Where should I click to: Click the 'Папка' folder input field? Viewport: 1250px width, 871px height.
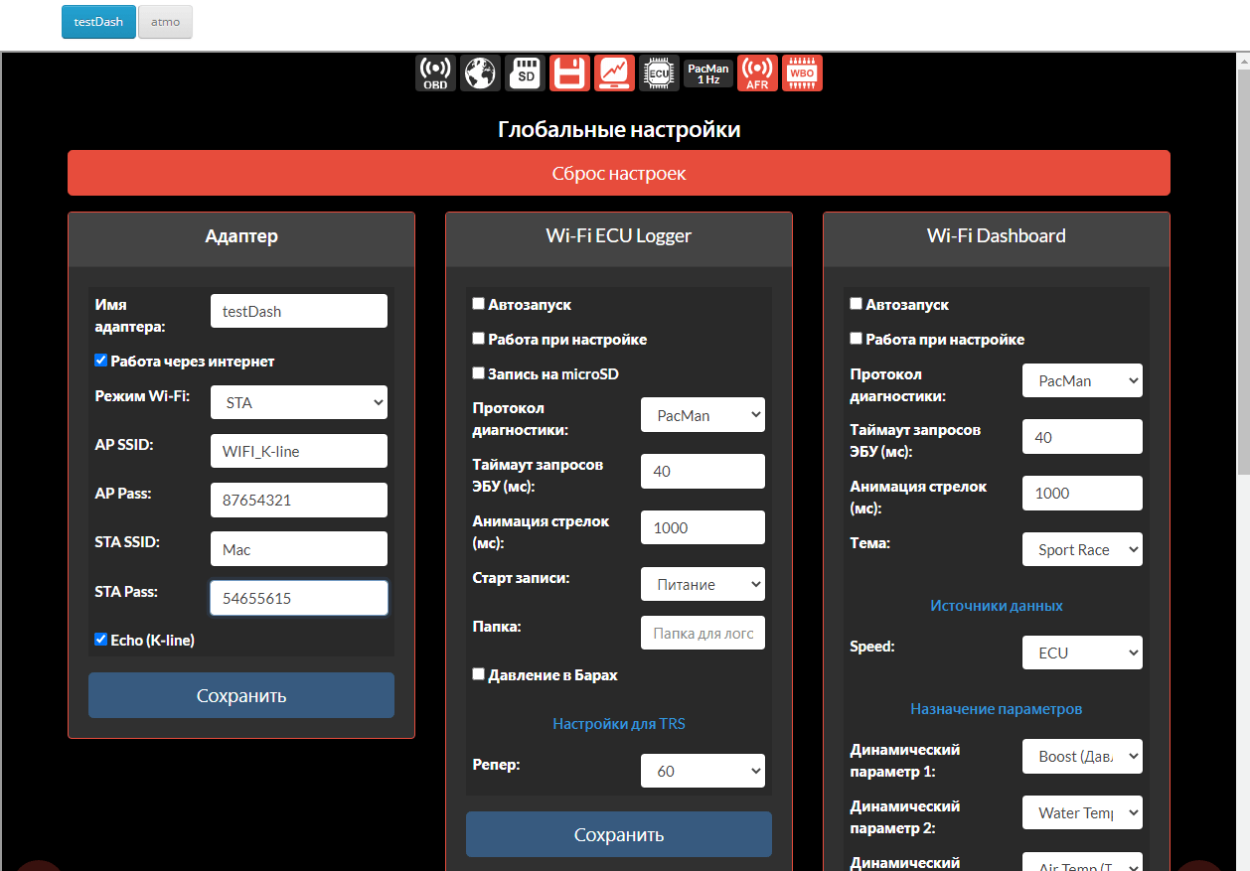coord(703,634)
